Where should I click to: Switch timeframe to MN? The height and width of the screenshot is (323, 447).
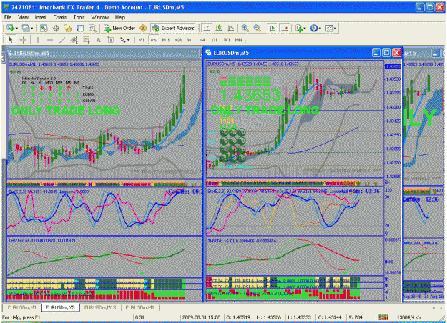[x=239, y=40]
